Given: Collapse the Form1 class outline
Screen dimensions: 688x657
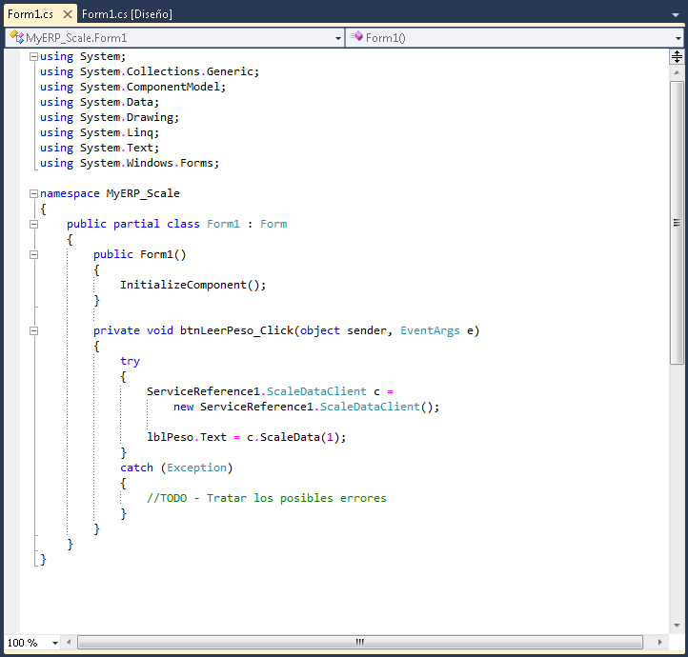Looking at the screenshot, I should (33, 225).
